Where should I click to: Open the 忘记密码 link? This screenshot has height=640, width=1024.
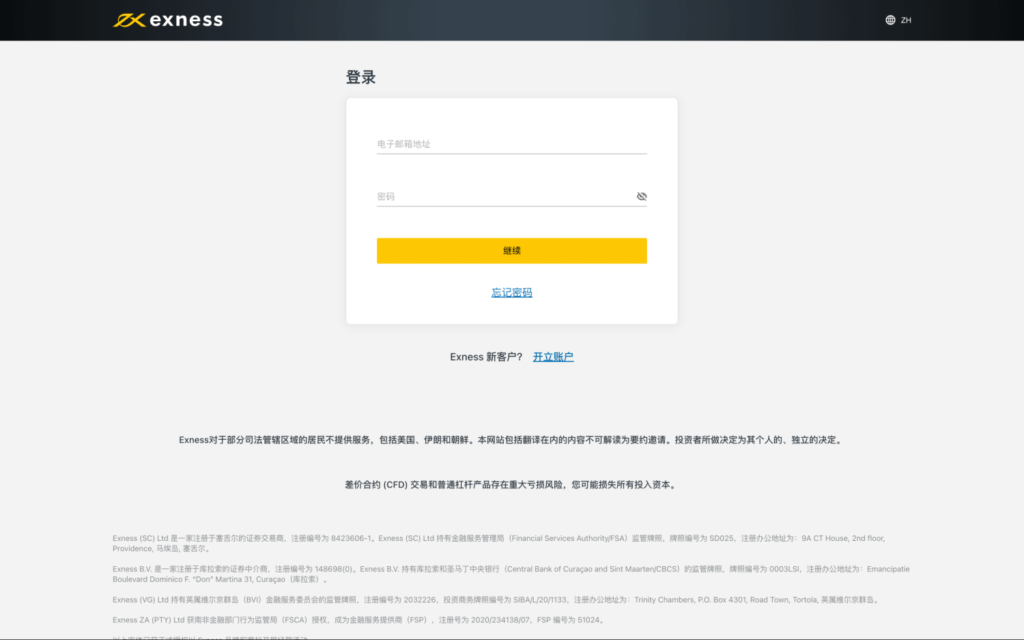(x=512, y=292)
